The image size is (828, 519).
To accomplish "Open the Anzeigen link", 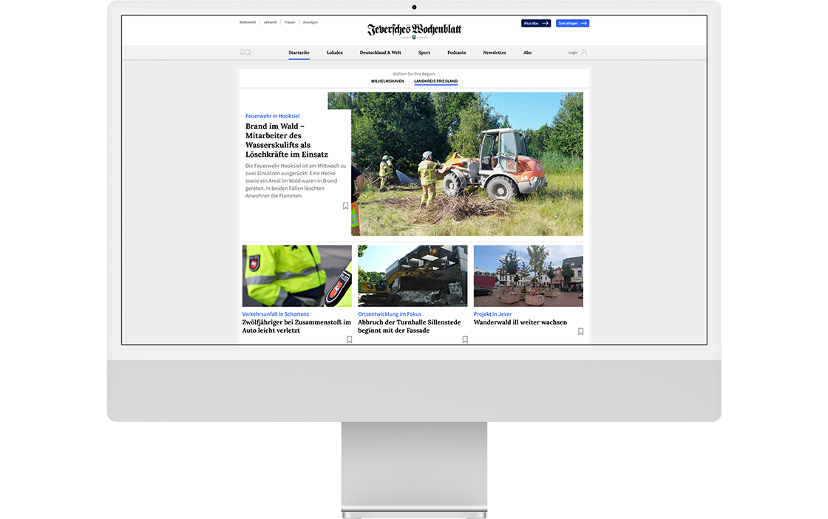I will [x=310, y=22].
